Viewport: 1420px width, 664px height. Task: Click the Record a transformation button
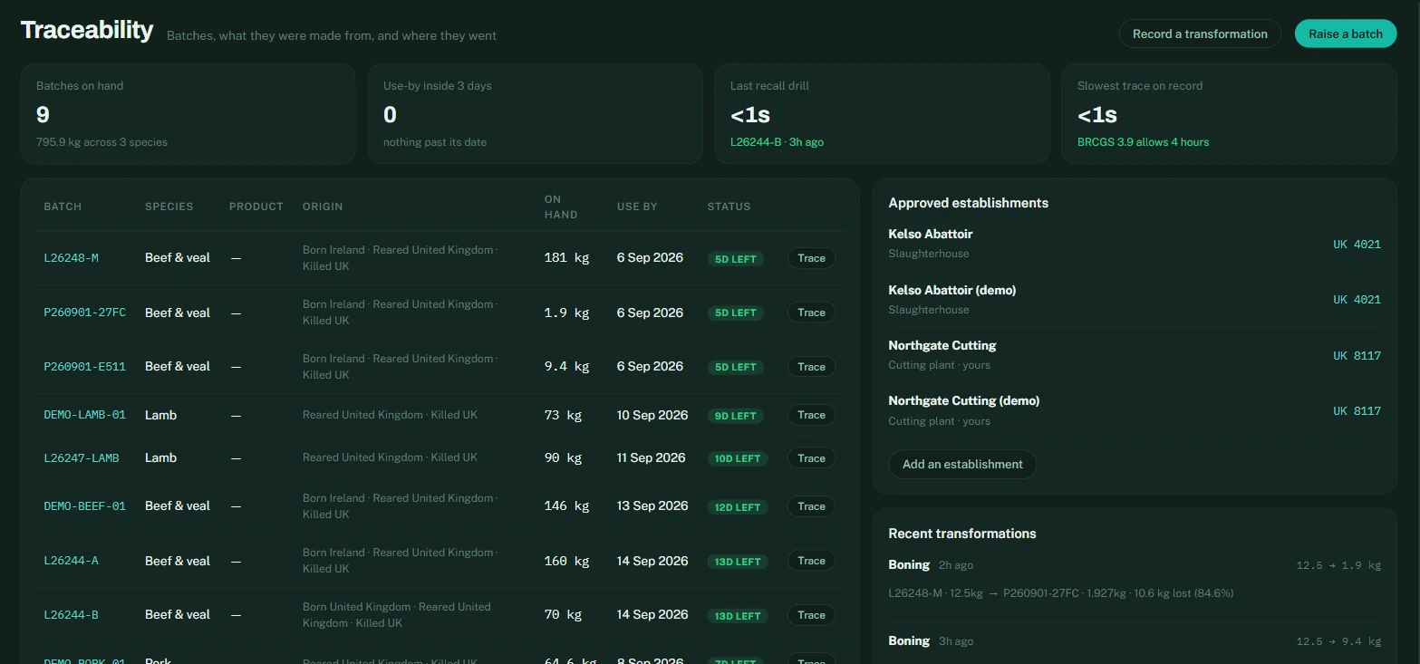point(1200,34)
